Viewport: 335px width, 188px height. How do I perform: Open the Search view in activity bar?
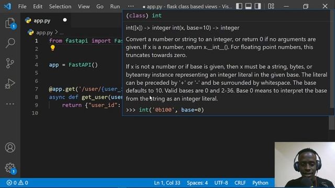(x=10, y=43)
